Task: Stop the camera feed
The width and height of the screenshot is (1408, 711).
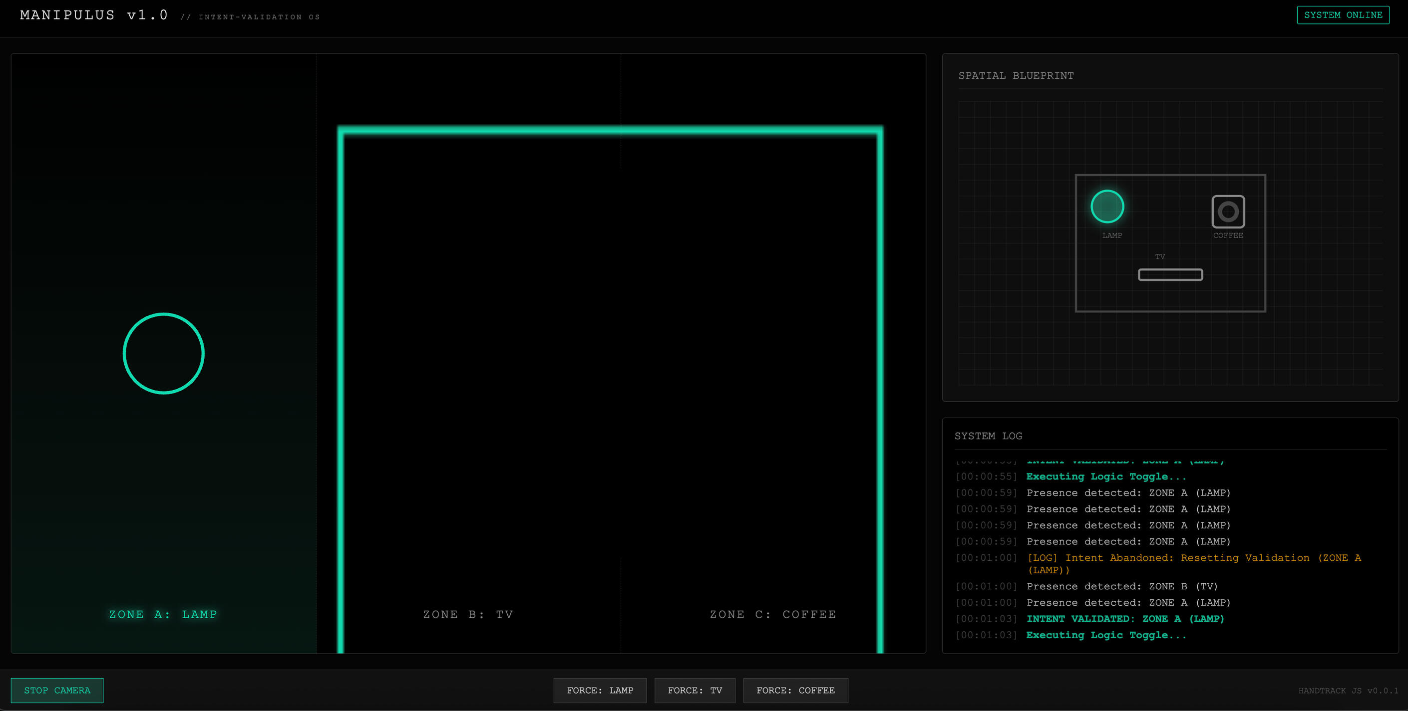Action: [x=57, y=690]
